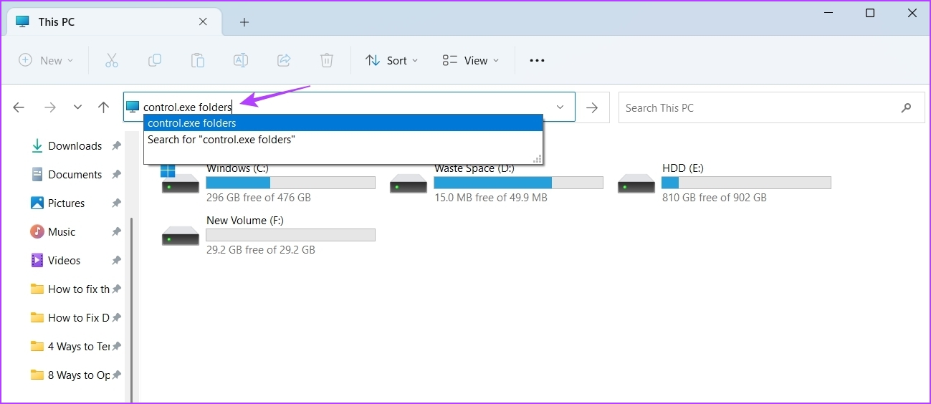Viewport: 931px width, 404px height.
Task: Click the Delete trash can icon
Action: [x=327, y=61]
